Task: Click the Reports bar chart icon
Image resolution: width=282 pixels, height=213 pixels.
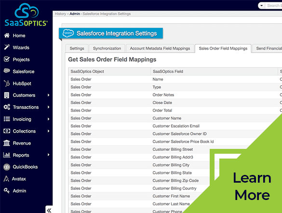Action: click(x=7, y=155)
